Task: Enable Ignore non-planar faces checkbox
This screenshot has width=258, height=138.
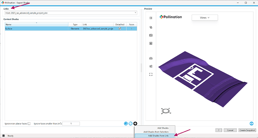Action: coord(29,123)
